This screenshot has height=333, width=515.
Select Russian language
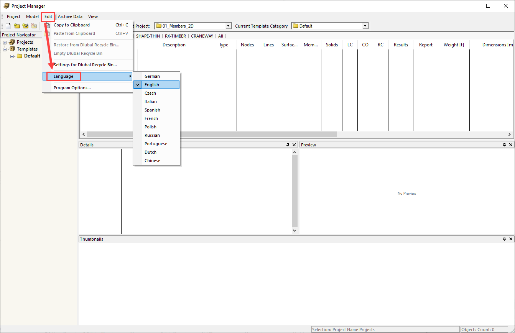[x=156, y=135]
